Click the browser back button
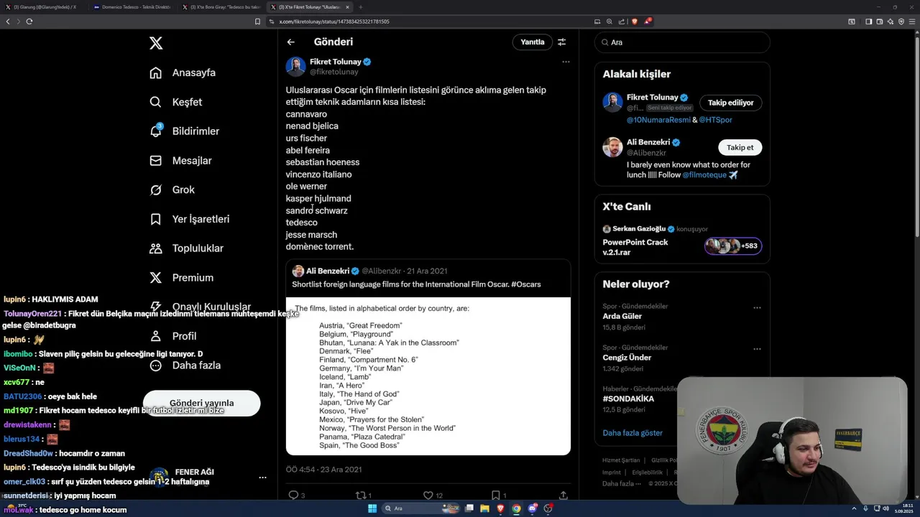This screenshot has height=517, width=920. [x=8, y=22]
